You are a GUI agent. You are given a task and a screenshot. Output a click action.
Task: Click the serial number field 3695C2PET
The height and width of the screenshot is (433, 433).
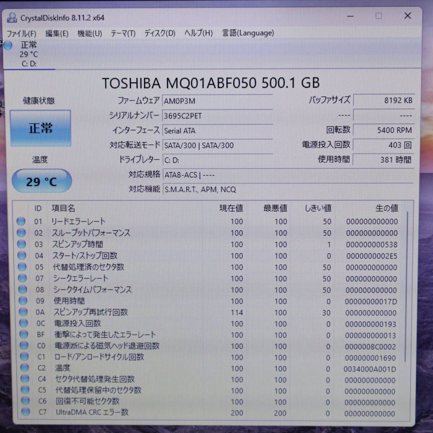click(x=218, y=115)
